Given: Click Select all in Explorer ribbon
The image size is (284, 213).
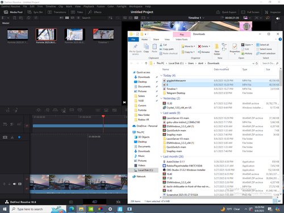Looking at the screenshot, I should click(x=262, y=45).
